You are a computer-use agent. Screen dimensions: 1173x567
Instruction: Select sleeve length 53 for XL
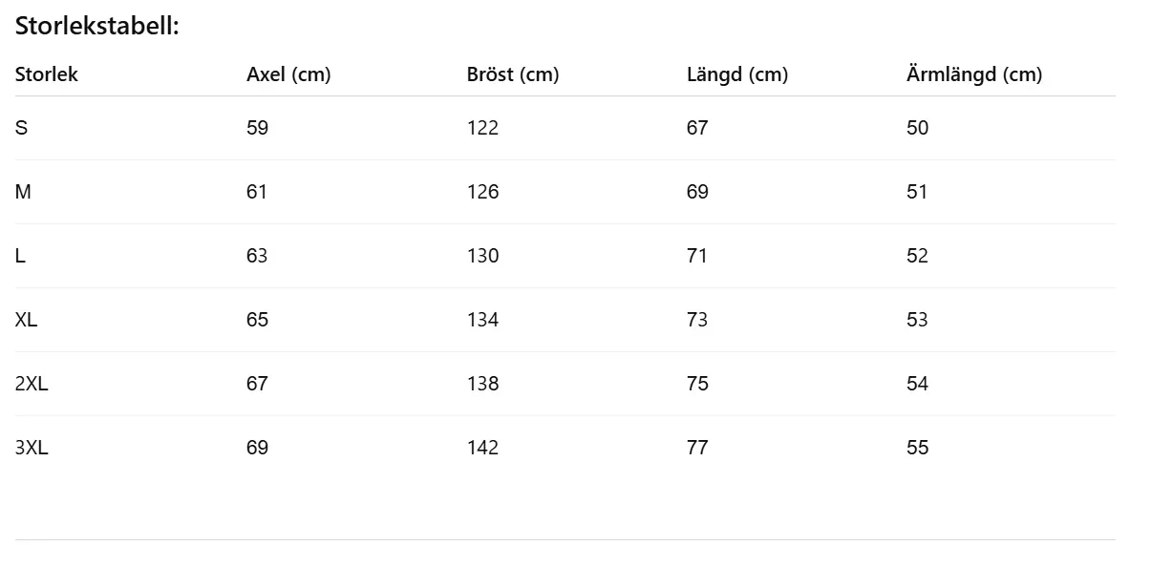point(917,320)
